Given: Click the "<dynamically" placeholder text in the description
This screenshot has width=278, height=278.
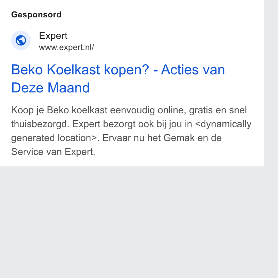Looking at the screenshot, I should (x=223, y=124).
